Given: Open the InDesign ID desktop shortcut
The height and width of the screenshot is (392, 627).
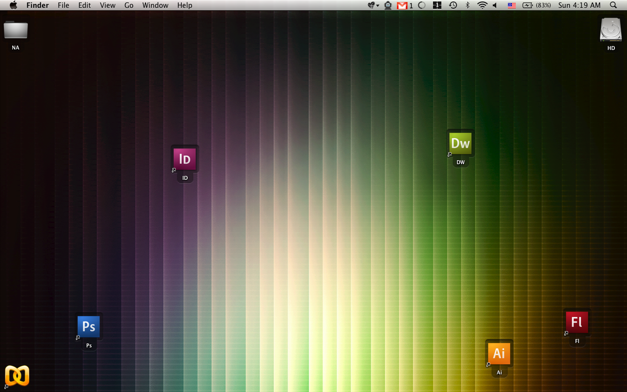Looking at the screenshot, I should (185, 159).
